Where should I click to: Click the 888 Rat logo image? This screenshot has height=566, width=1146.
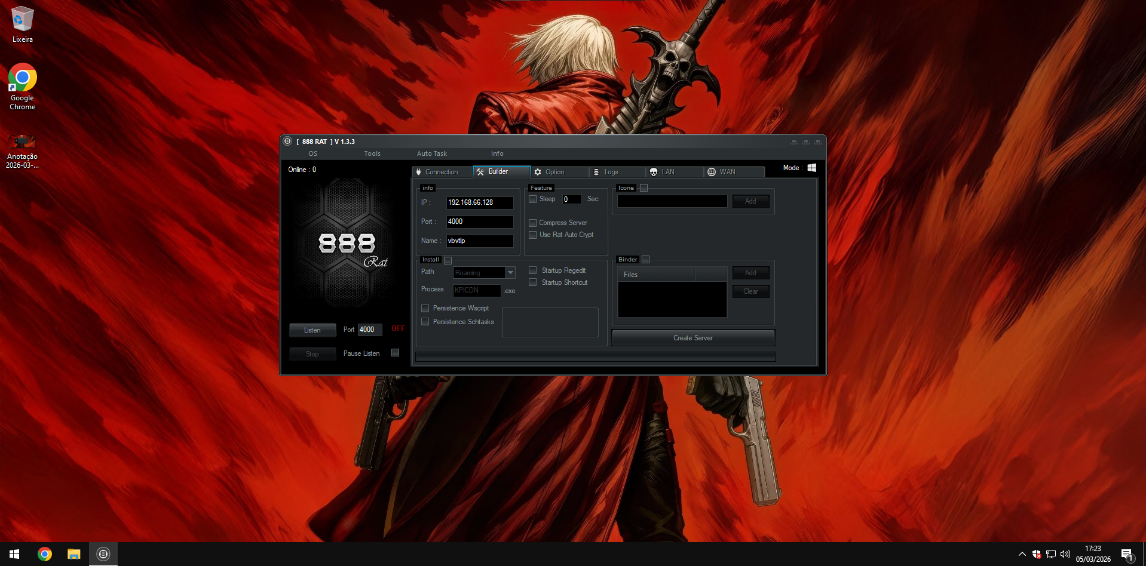coord(347,242)
